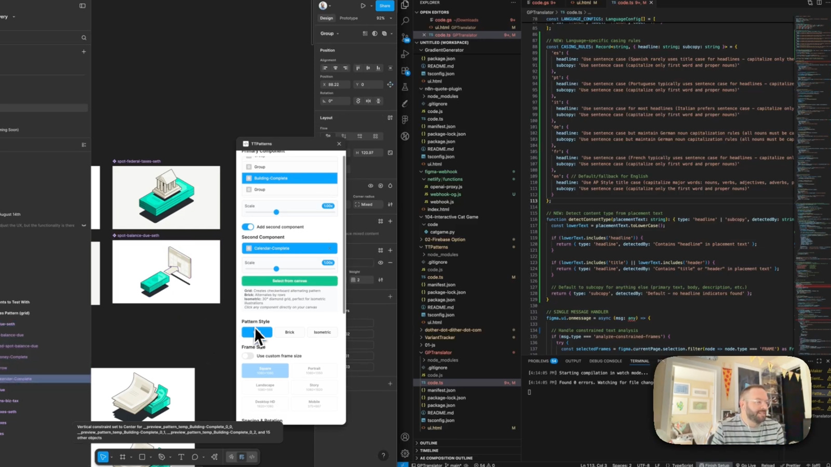This screenshot has height=467, width=831.
Task: Select Building-Complete primary component row
Action: point(289,178)
